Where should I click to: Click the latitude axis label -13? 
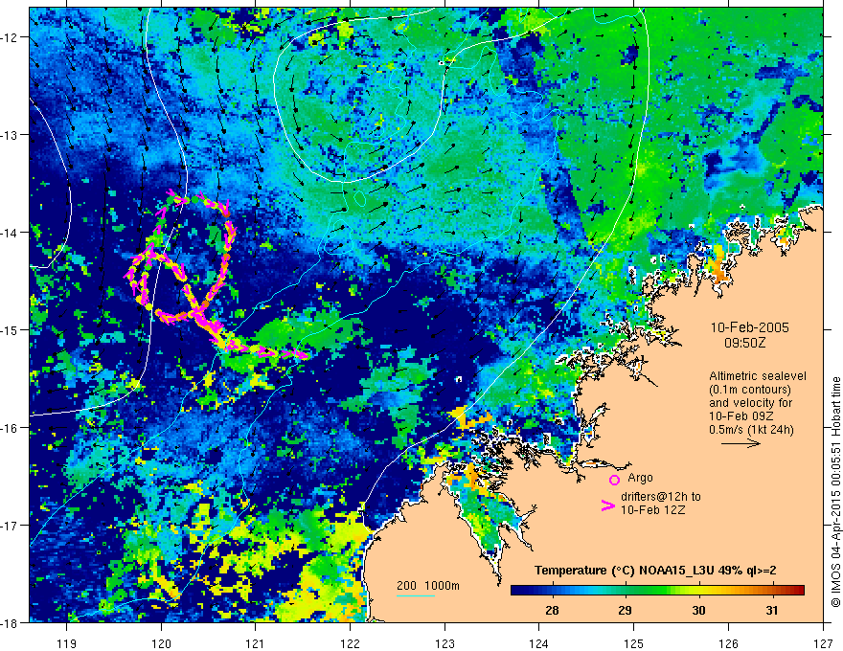coord(11,135)
